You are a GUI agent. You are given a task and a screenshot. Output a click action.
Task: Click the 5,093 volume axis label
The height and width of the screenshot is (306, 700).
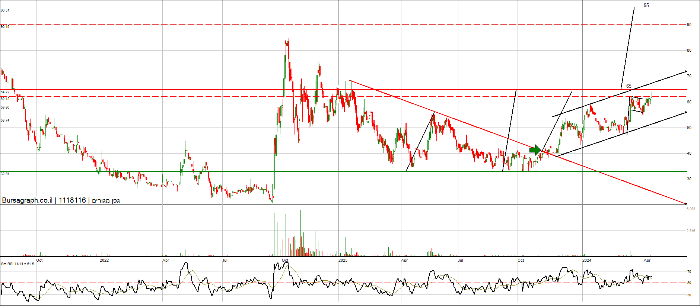click(x=691, y=209)
